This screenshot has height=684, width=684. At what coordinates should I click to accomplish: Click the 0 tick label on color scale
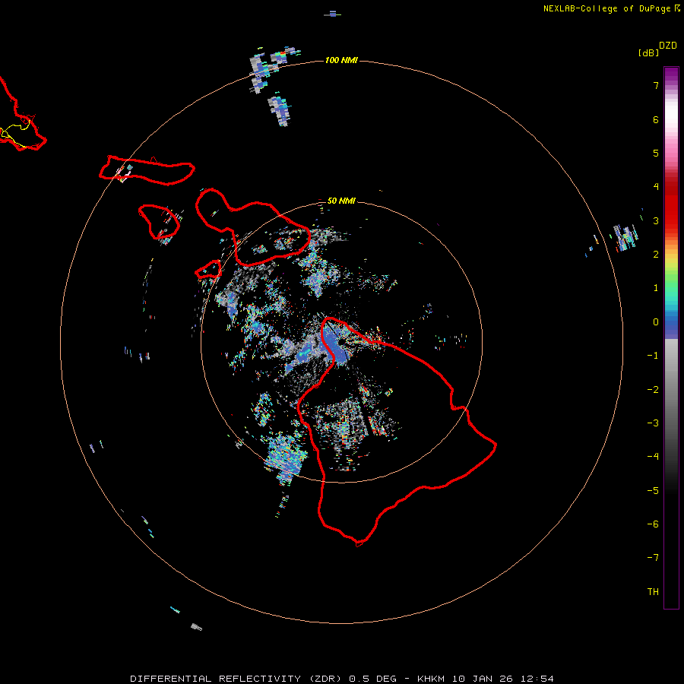pyautogui.click(x=656, y=322)
